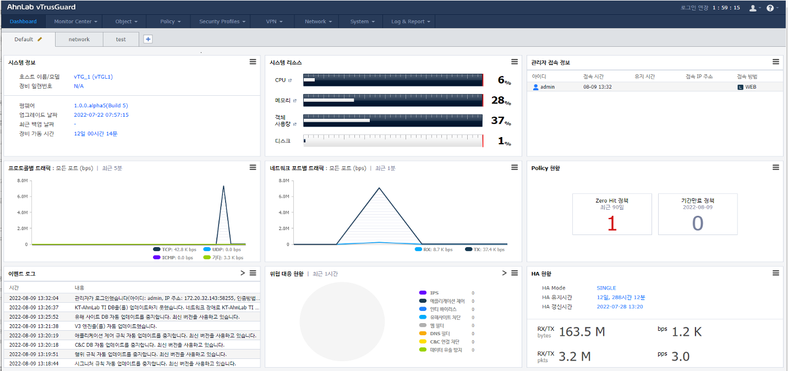Screen dimensions: 788x371
Task: Click the CPU usage bar
Action: pos(393,80)
